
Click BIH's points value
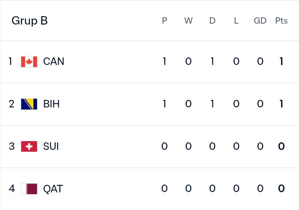pos(281,104)
